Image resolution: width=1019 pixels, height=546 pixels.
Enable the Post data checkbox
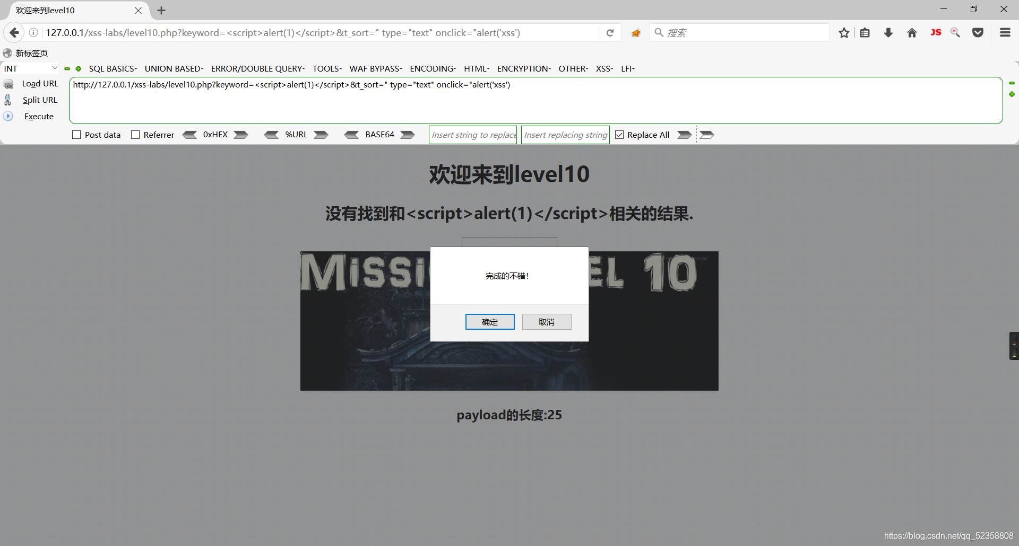pyautogui.click(x=76, y=135)
